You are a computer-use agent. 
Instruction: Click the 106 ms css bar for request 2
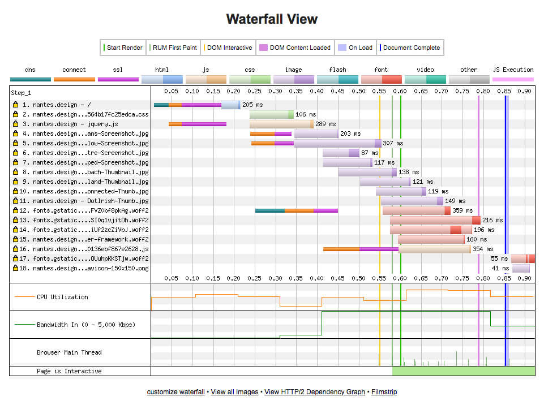(x=272, y=114)
